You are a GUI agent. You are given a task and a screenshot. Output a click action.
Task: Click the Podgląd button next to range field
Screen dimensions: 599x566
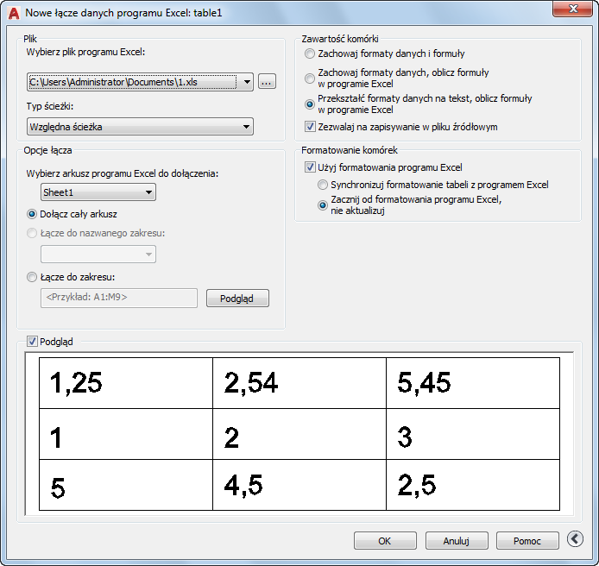pyautogui.click(x=237, y=299)
